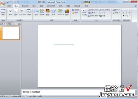Switch to the 幻灯片放映 (Slide Show) tab
The height and width of the screenshot is (99, 138).
click(51, 6)
